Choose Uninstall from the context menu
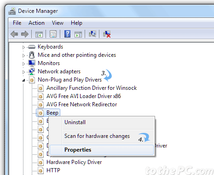 coord(102,122)
